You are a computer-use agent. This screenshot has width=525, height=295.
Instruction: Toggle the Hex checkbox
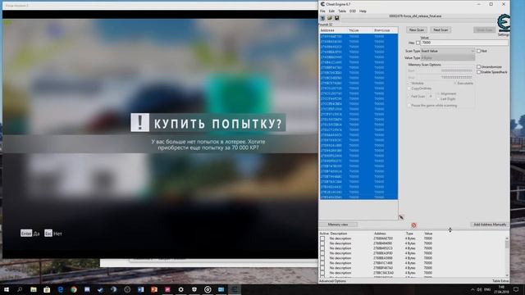(418, 43)
